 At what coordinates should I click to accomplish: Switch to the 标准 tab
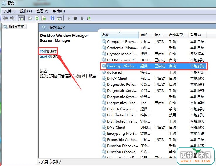[55, 162]
